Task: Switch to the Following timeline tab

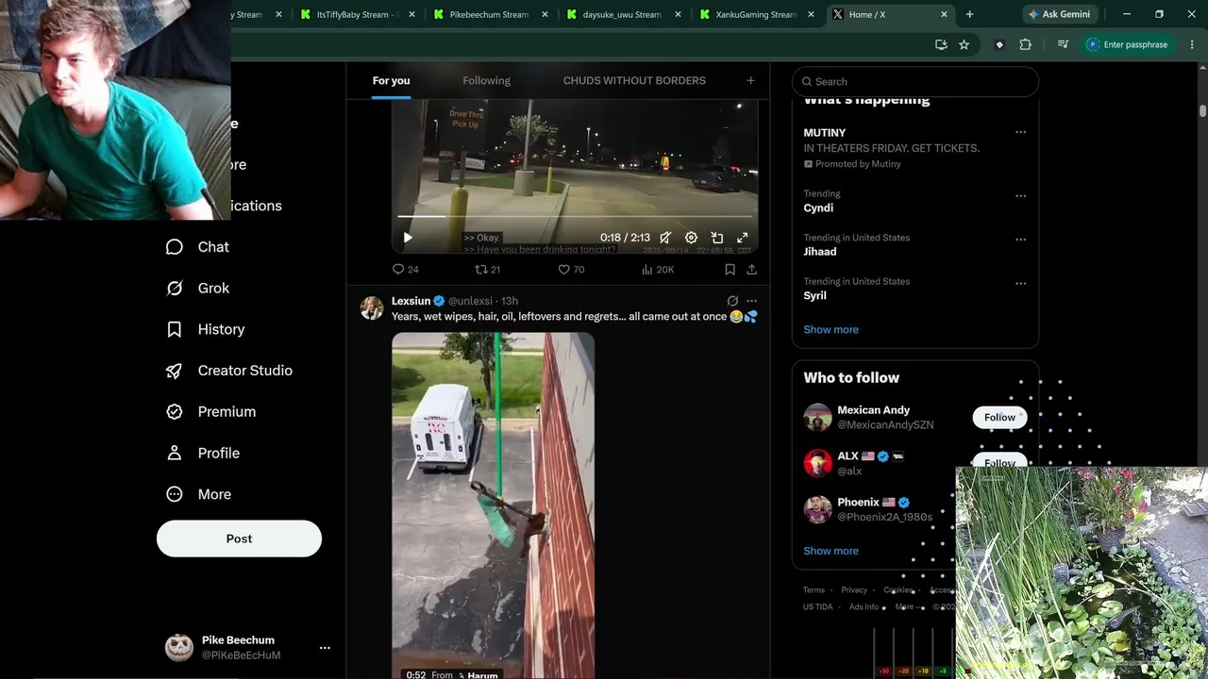Action: [x=486, y=81]
